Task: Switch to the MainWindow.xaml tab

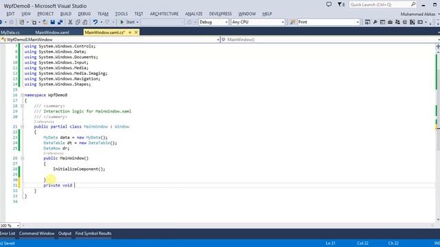Action: click(52, 32)
